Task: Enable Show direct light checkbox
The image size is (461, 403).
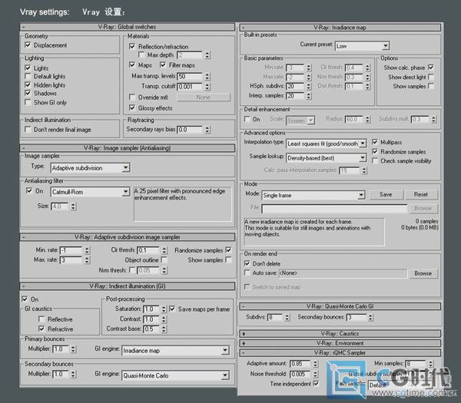Action: (x=431, y=77)
